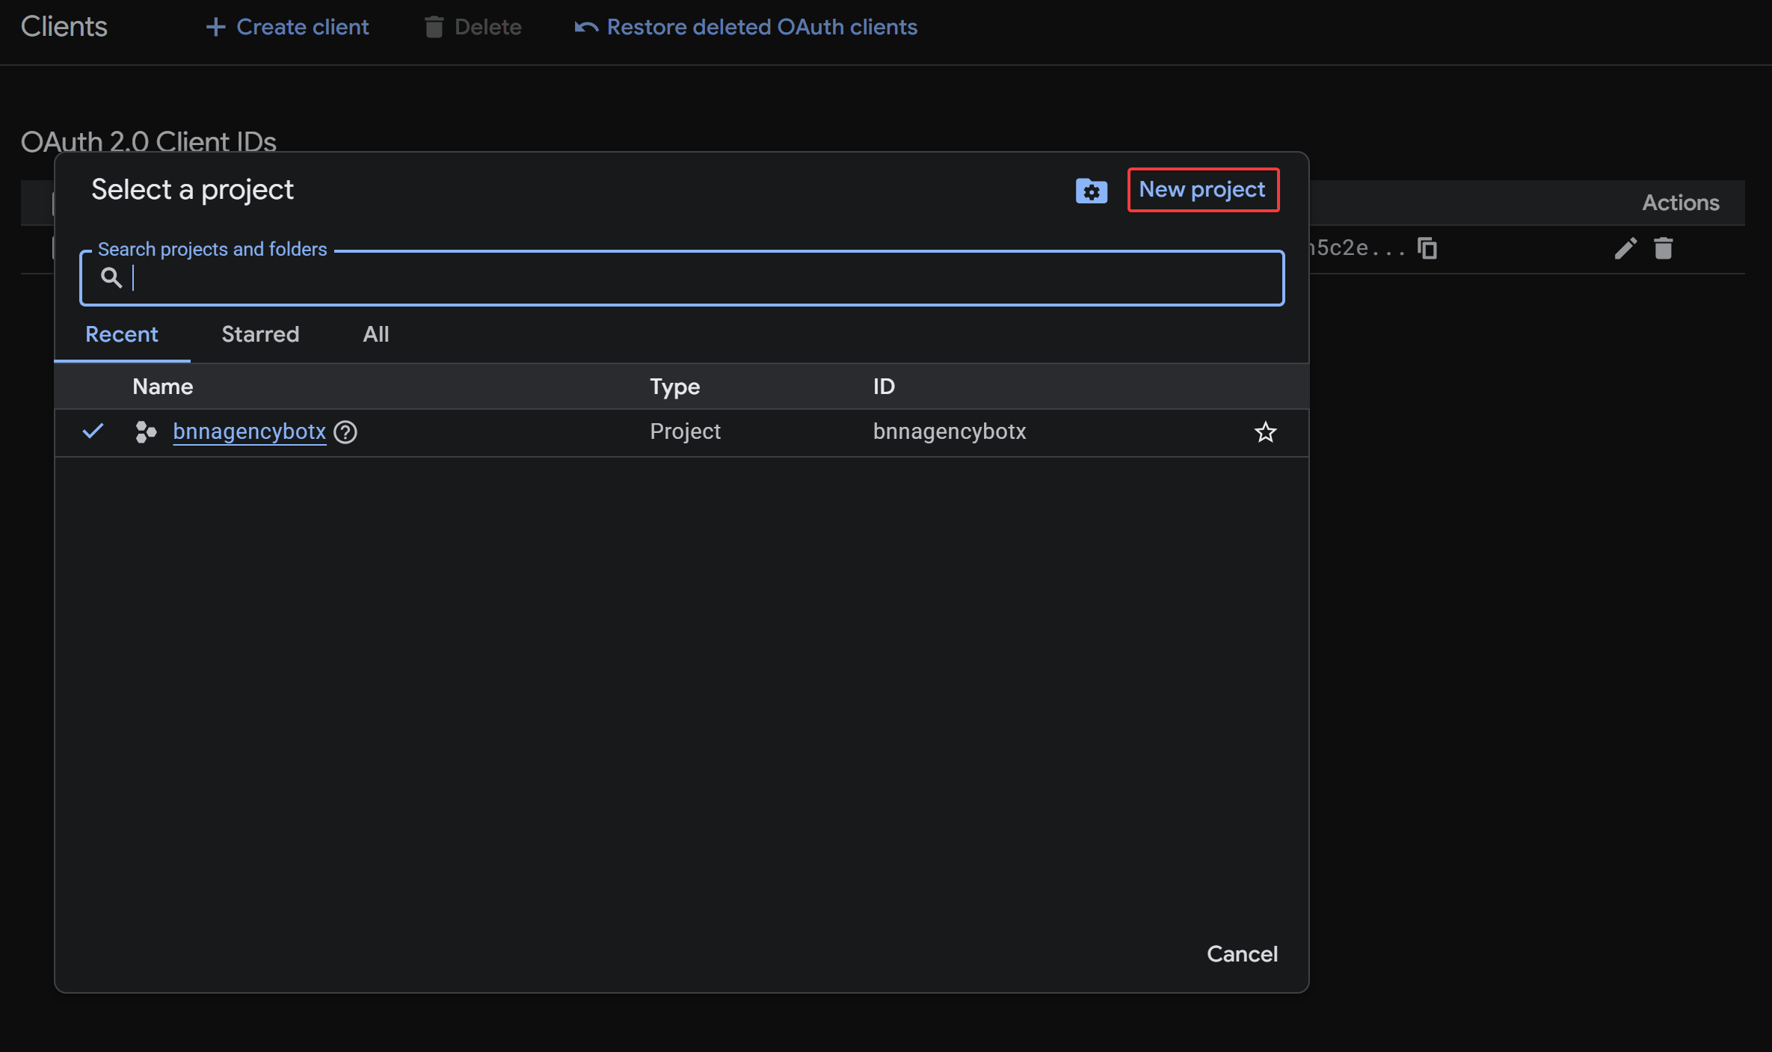The width and height of the screenshot is (1772, 1052).
Task: Click the truncated client ID text 5c2e...
Action: 1357,248
